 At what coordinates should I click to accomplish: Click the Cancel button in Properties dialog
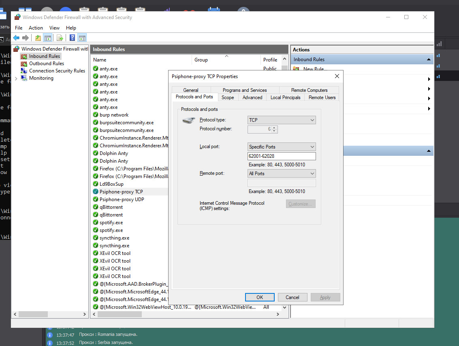[292, 297]
